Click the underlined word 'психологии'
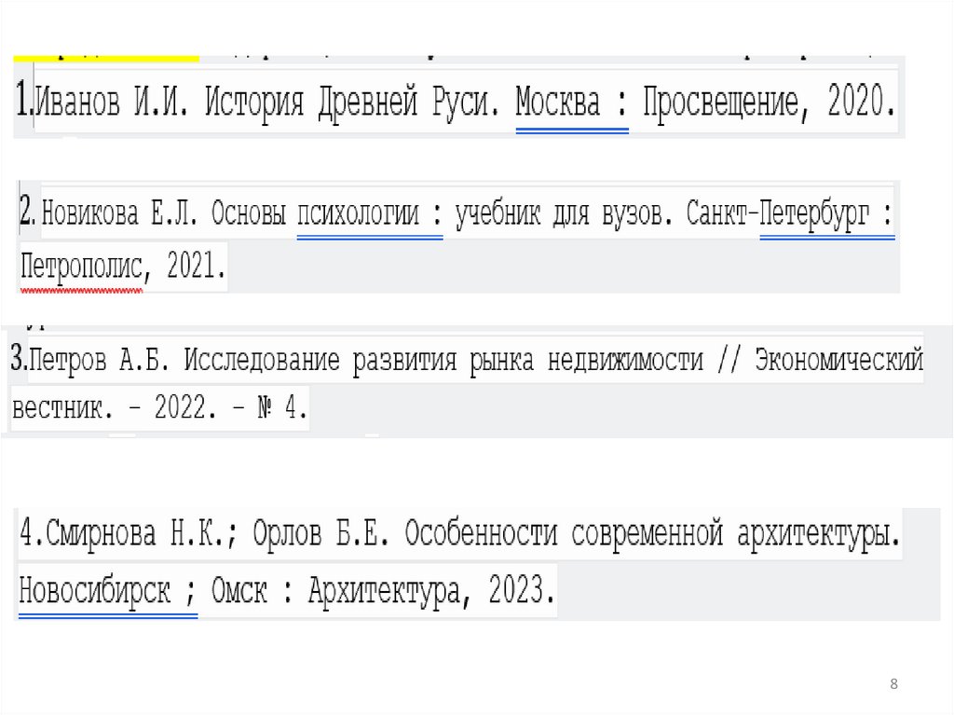Screen dimensions: 954x715 click(x=358, y=214)
